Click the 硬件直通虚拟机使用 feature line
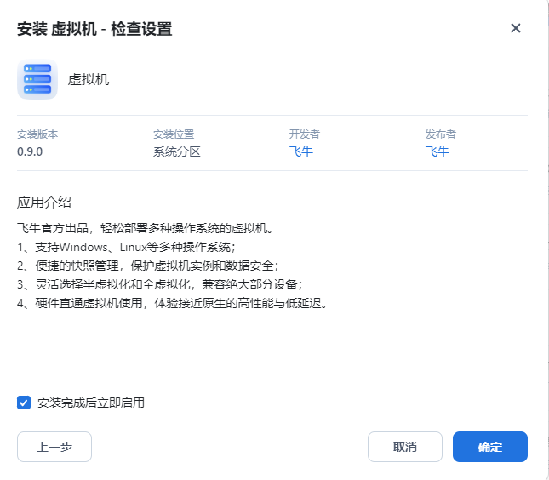The image size is (549, 480). click(x=172, y=303)
